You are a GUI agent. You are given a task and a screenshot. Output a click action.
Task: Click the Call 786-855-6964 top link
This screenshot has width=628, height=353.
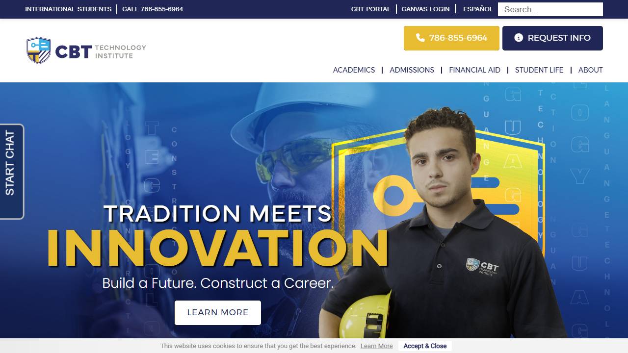tap(153, 9)
